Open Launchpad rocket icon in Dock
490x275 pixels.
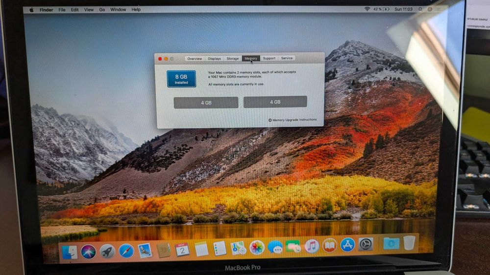[107, 252]
